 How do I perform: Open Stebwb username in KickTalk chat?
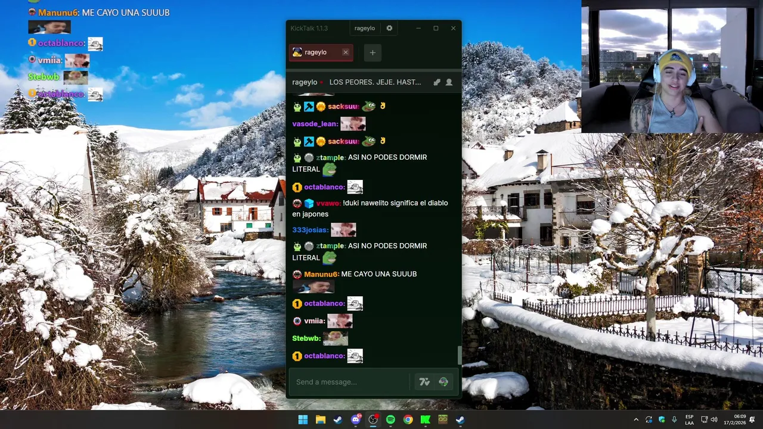tap(306, 338)
